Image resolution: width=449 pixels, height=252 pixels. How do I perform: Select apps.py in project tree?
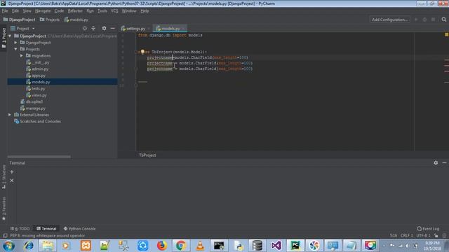point(36,76)
